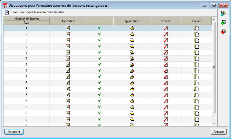Click the disk icon with red arrow
Image resolution: width=231 pixels, height=139 pixels.
[223, 32]
